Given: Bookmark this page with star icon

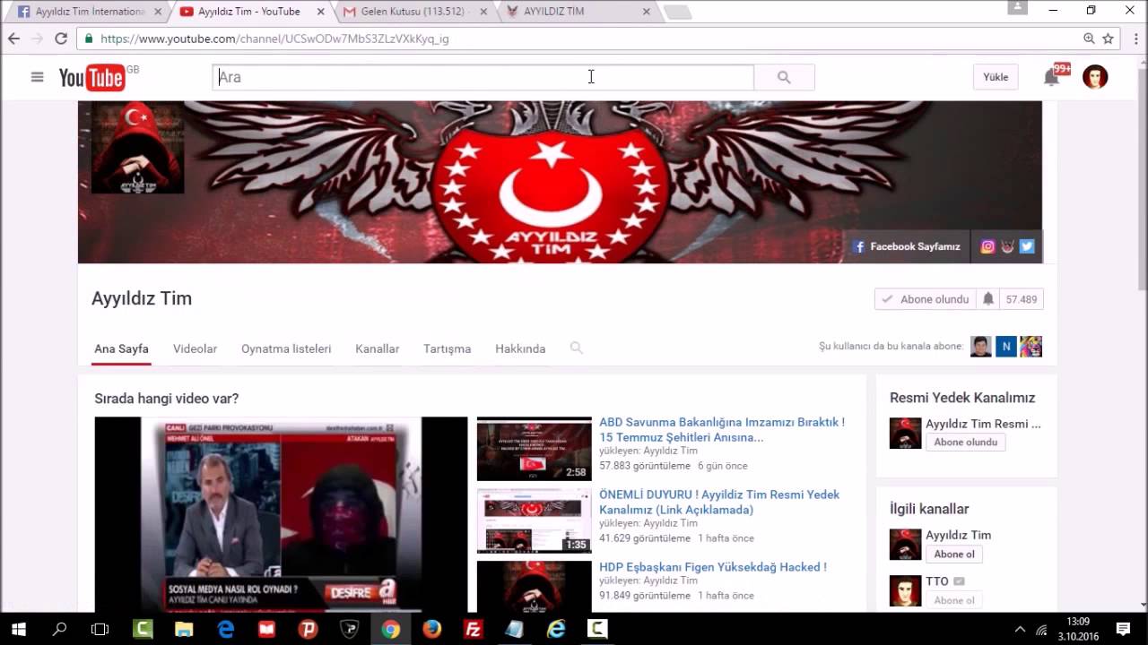Looking at the screenshot, I should [1109, 39].
